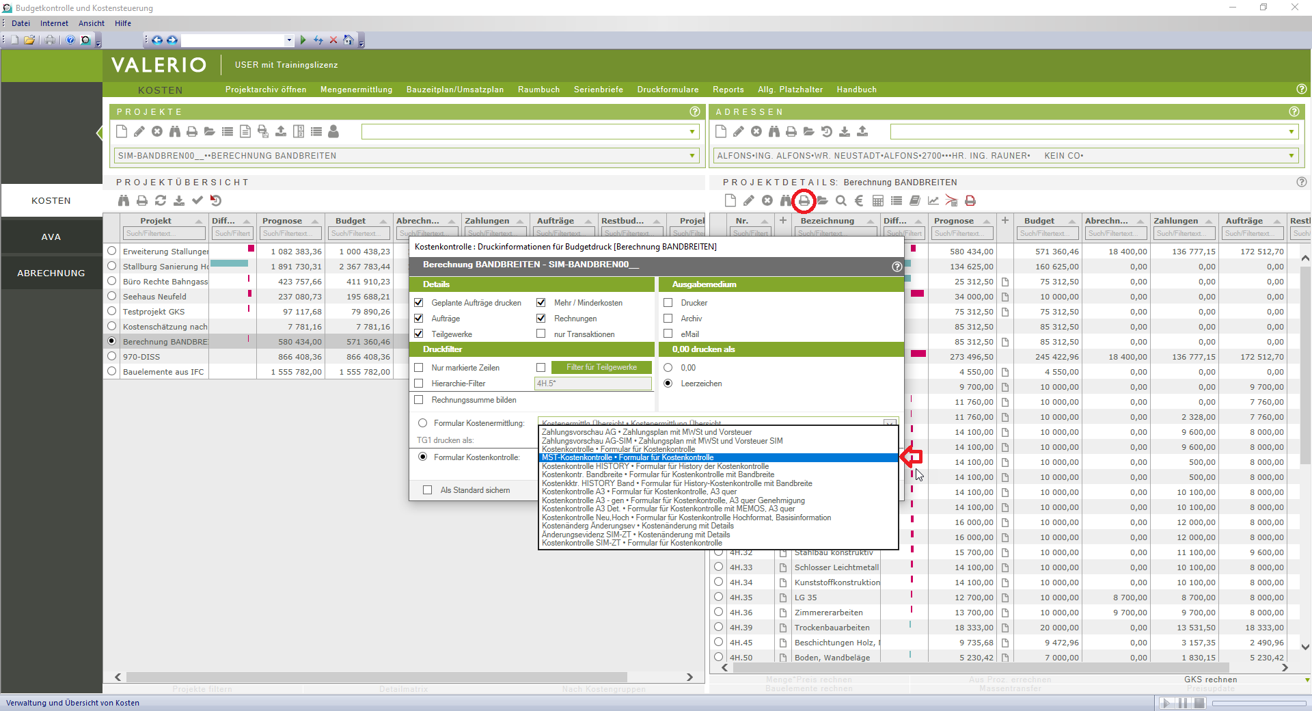This screenshot has width=1312, height=711.
Task: Expand the Adressen address dropdown
Action: tap(1291, 156)
